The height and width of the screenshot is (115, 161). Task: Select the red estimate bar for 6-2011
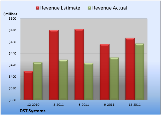click(x=79, y=64)
